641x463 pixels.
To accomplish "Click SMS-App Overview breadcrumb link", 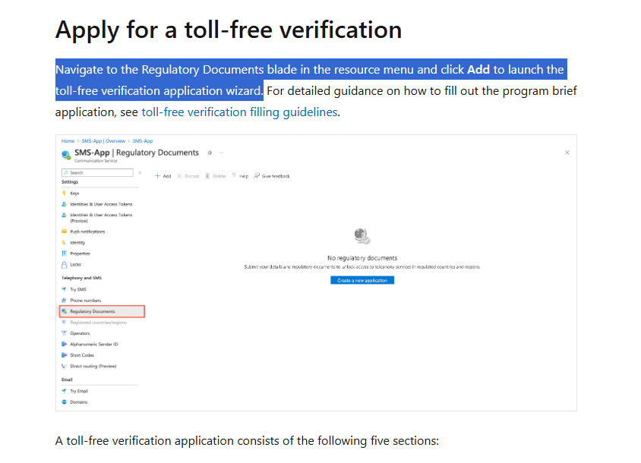I will (103, 141).
